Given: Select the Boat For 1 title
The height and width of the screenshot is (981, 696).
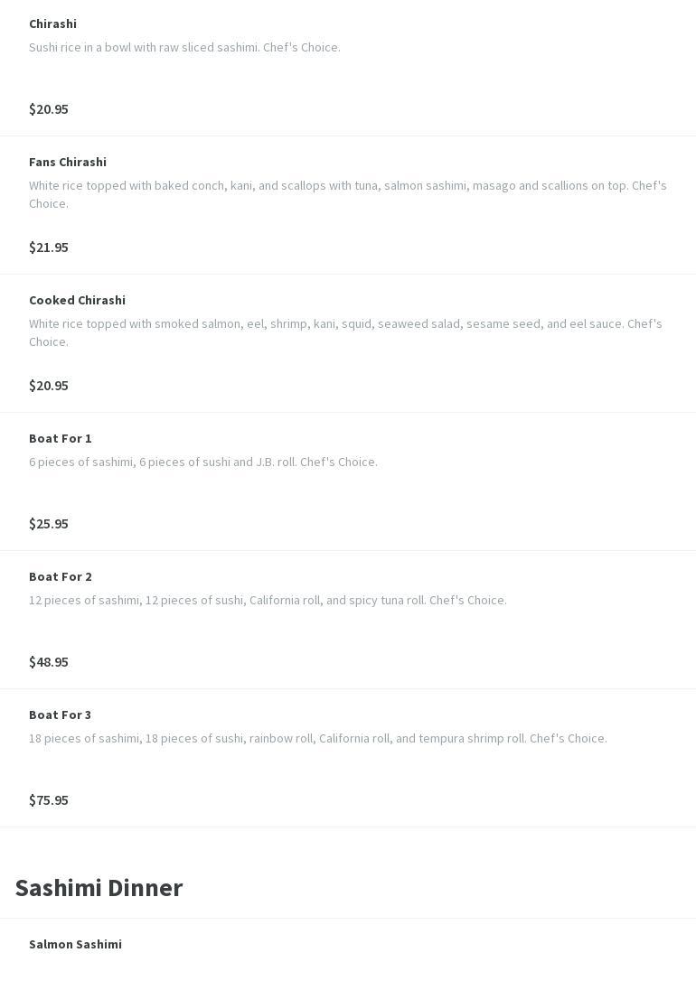Looking at the screenshot, I should (x=61, y=438).
